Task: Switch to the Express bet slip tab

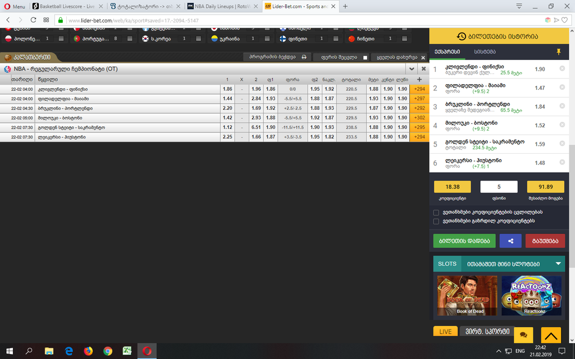Action: point(447,52)
